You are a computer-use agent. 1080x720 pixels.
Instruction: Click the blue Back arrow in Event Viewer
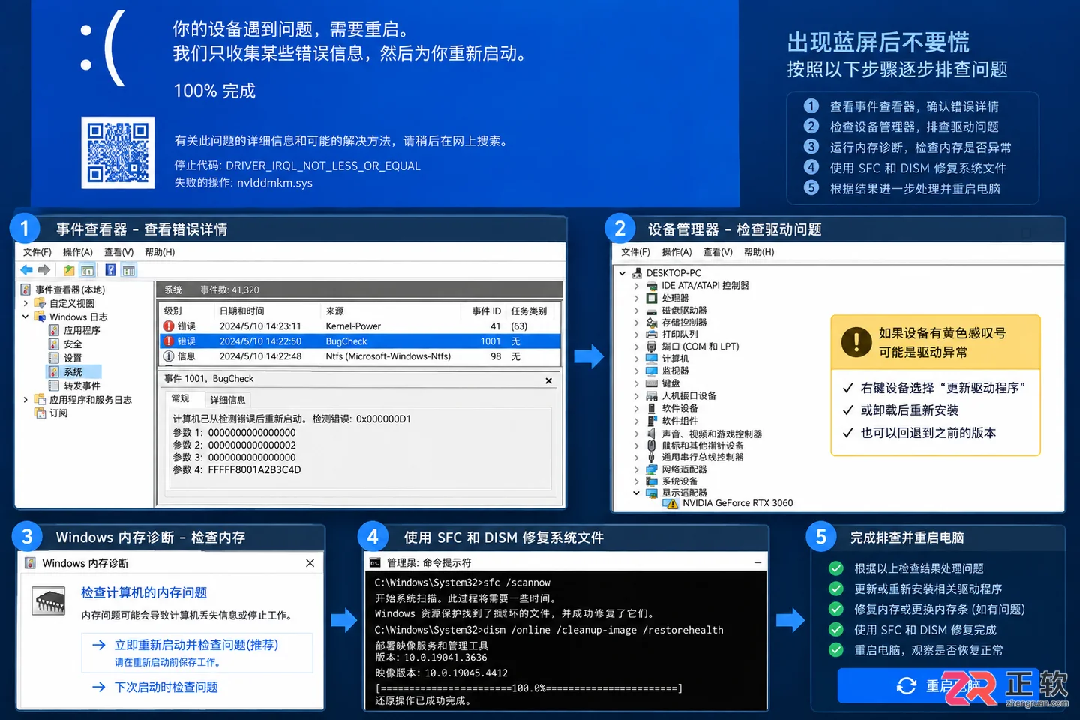(26, 270)
